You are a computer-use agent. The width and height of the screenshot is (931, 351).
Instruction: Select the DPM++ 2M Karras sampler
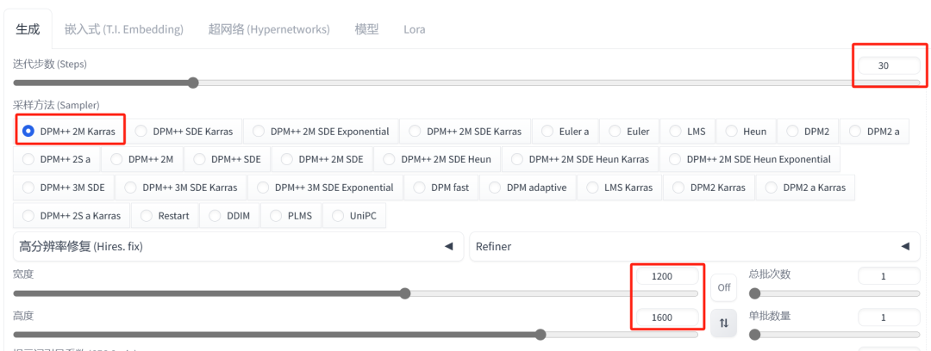pyautogui.click(x=70, y=131)
